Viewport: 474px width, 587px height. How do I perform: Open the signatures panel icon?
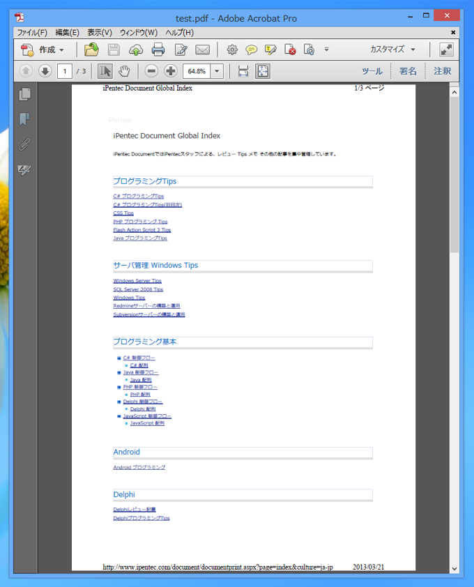click(24, 169)
